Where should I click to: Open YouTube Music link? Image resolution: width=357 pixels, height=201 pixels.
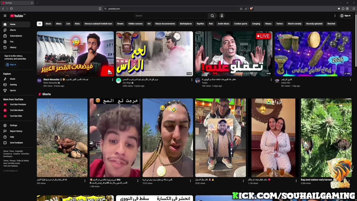tap(16, 110)
